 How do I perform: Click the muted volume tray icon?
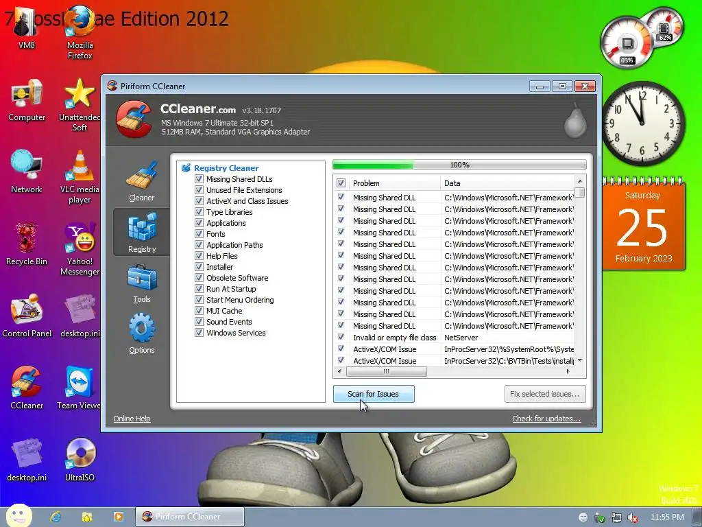(x=633, y=517)
